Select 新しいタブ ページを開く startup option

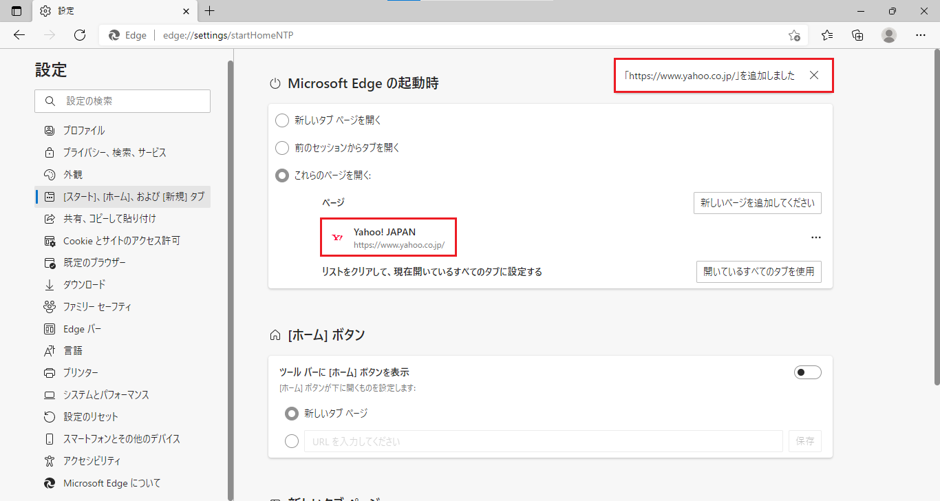click(x=282, y=120)
